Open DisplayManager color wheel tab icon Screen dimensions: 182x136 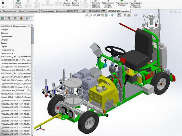21,18
